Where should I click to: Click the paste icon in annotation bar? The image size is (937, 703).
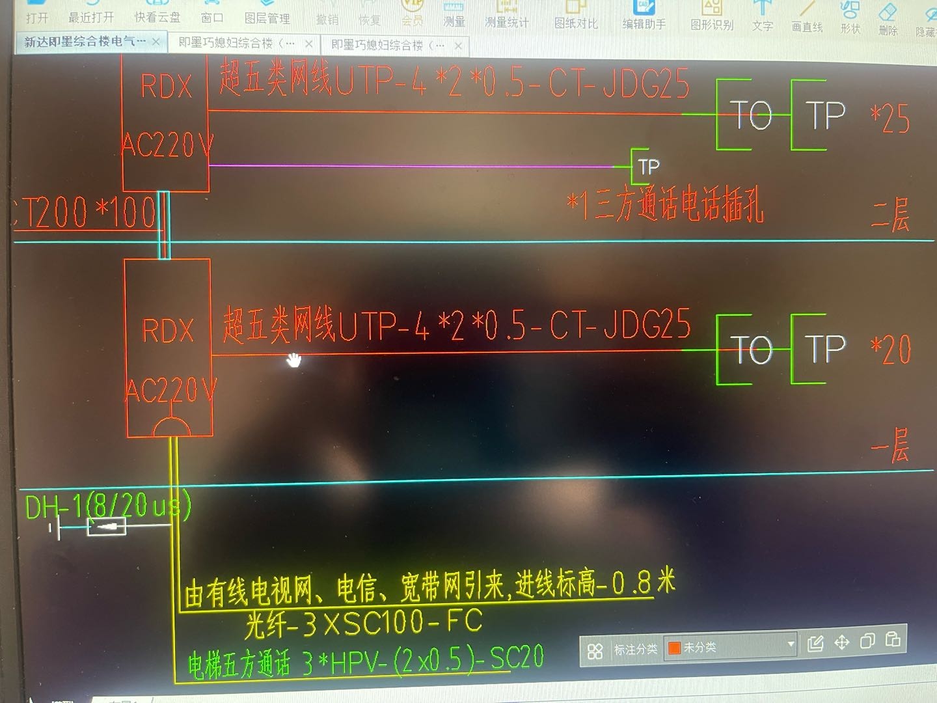(893, 639)
